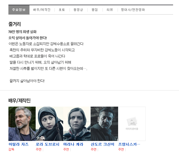
Task: Click the 줄거리 section heading
Action: (15, 24)
